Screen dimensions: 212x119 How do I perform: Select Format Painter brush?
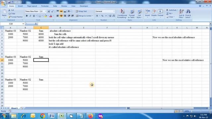(x=16, y=17)
